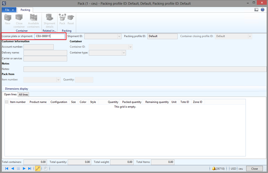This screenshot has width=268, height=173.
Task: Jump to last record in the status bar
Action: pos(30,169)
